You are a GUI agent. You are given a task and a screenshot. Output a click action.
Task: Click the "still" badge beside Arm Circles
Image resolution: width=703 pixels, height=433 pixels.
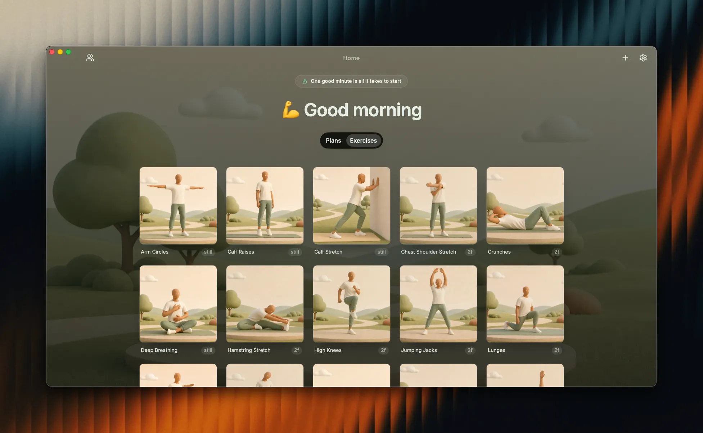tap(208, 252)
